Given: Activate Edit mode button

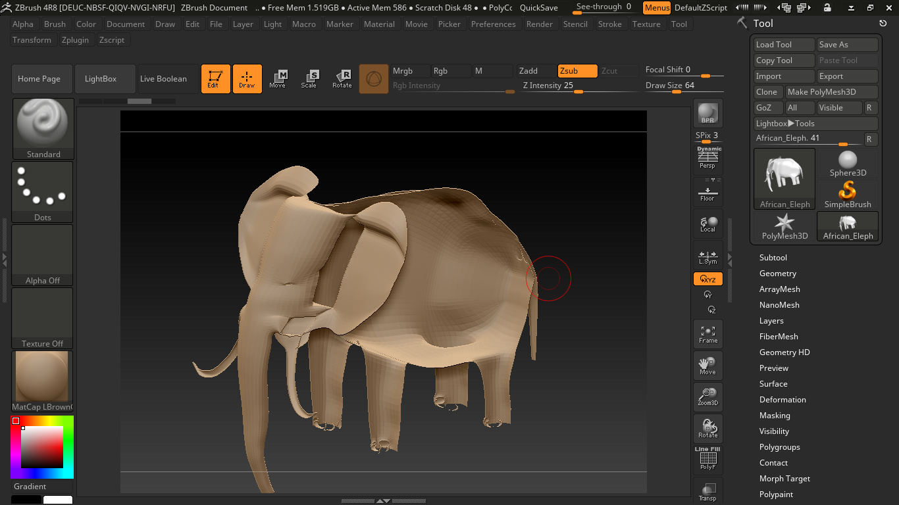Looking at the screenshot, I should tap(216, 79).
